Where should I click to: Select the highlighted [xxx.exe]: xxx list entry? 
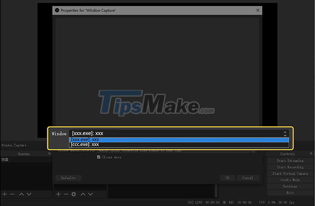tap(179, 140)
